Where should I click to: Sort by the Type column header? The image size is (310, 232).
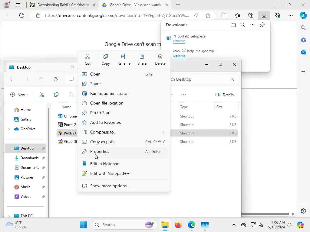tap(184, 107)
